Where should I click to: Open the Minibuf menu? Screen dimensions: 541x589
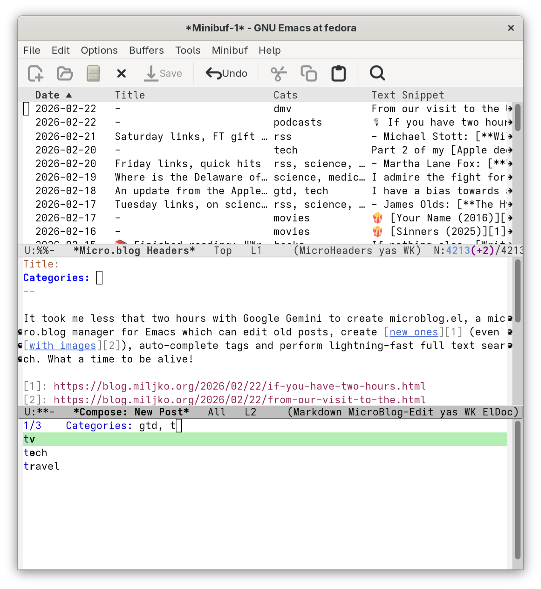point(230,50)
